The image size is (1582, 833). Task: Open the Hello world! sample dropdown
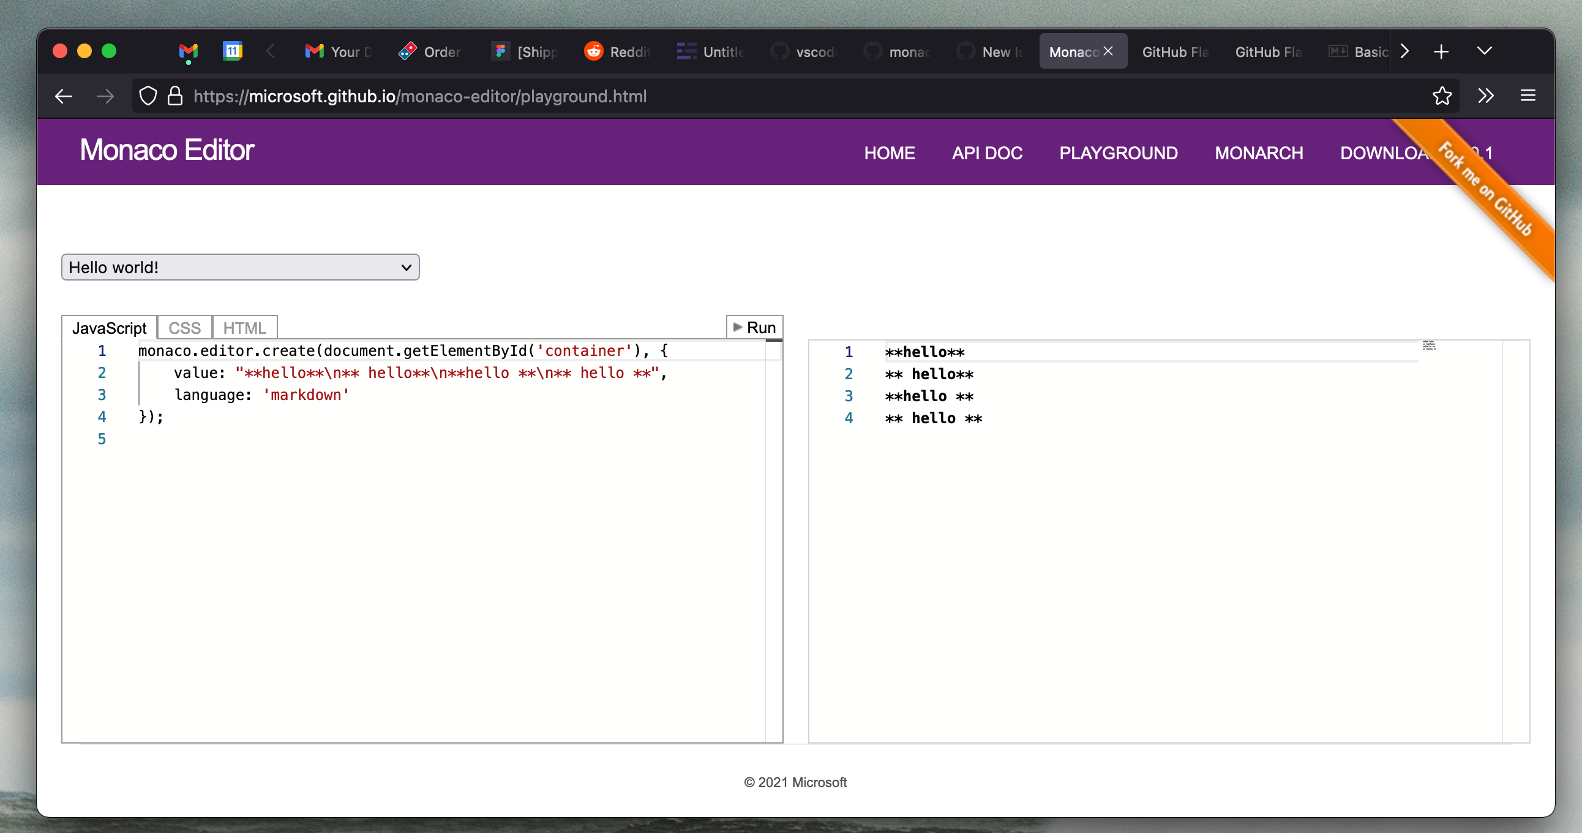click(240, 267)
